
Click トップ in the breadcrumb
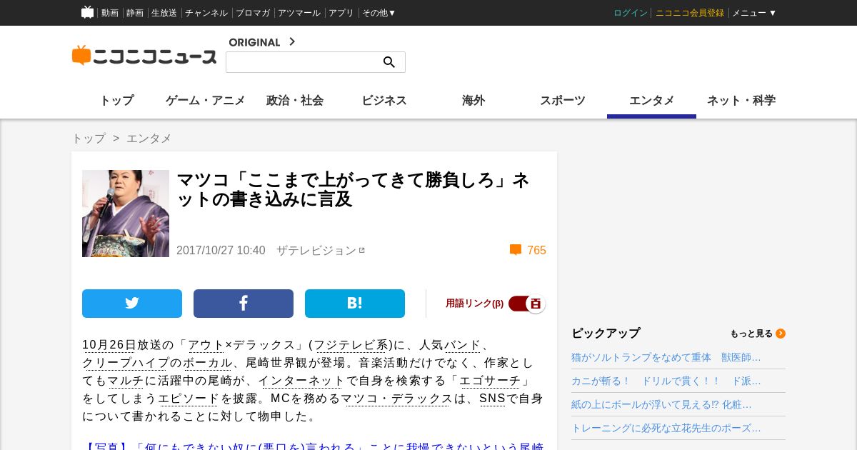89,139
